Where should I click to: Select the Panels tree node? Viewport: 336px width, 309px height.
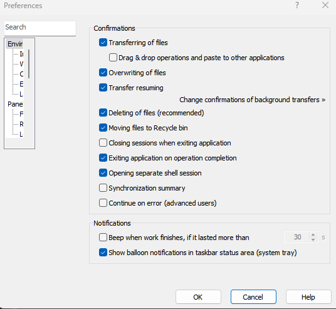click(x=15, y=104)
